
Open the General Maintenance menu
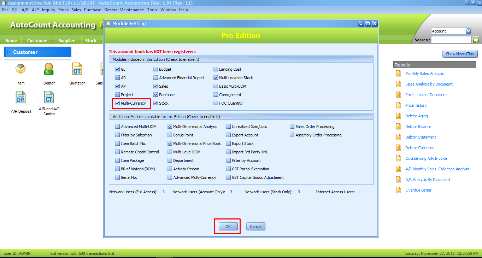(x=124, y=10)
